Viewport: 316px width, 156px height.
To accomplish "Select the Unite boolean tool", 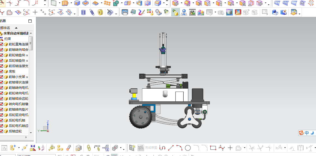I will (x=116, y=3).
